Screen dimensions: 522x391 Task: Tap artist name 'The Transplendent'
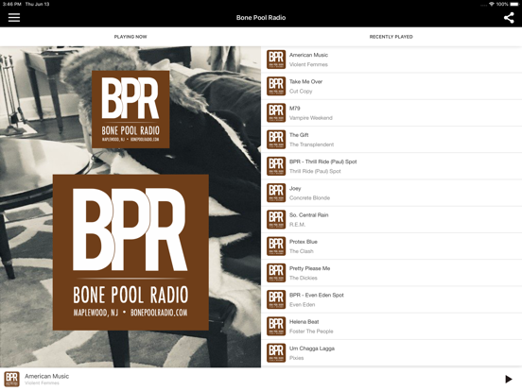click(312, 144)
